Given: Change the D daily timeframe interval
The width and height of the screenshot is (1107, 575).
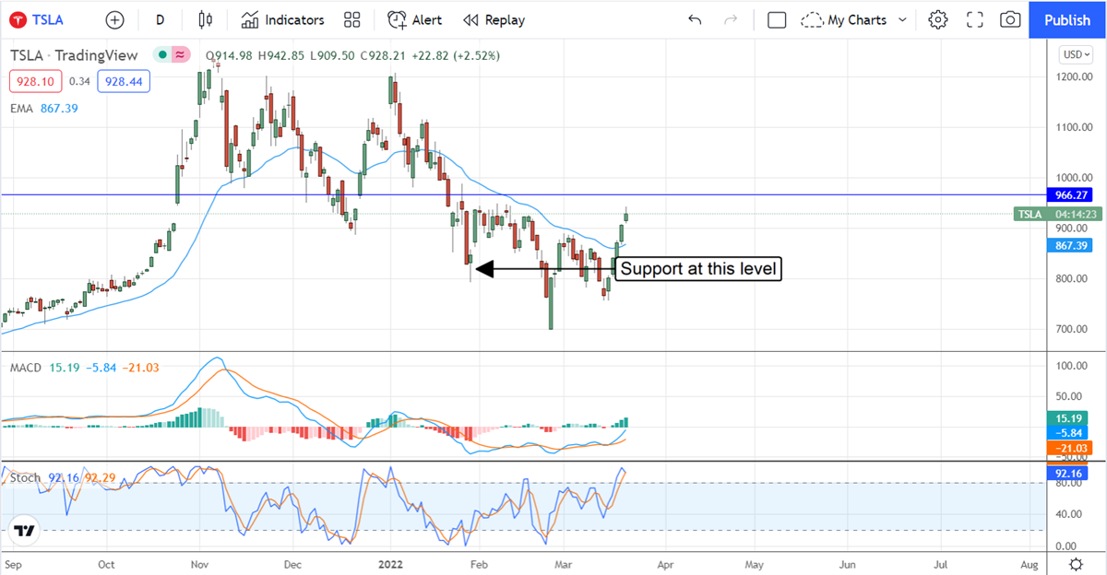Looking at the screenshot, I should pyautogui.click(x=161, y=19).
